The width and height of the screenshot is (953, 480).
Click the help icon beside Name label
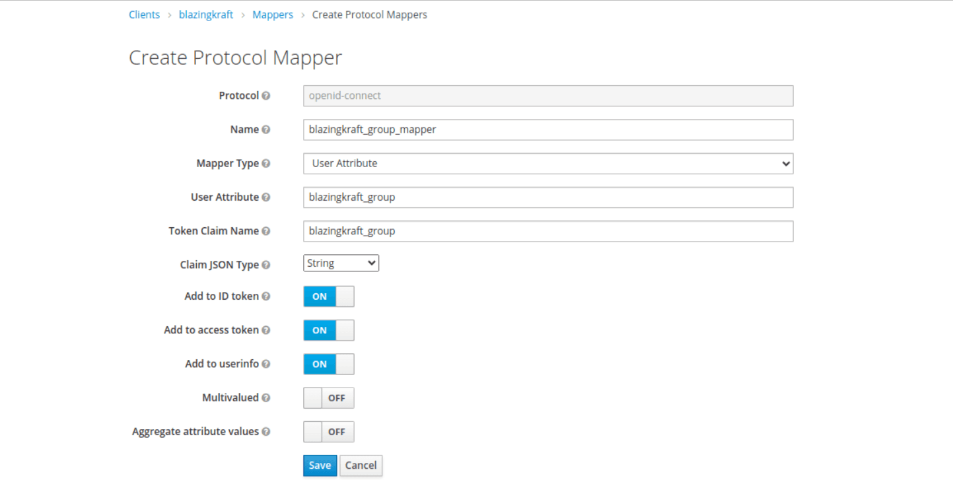click(265, 130)
